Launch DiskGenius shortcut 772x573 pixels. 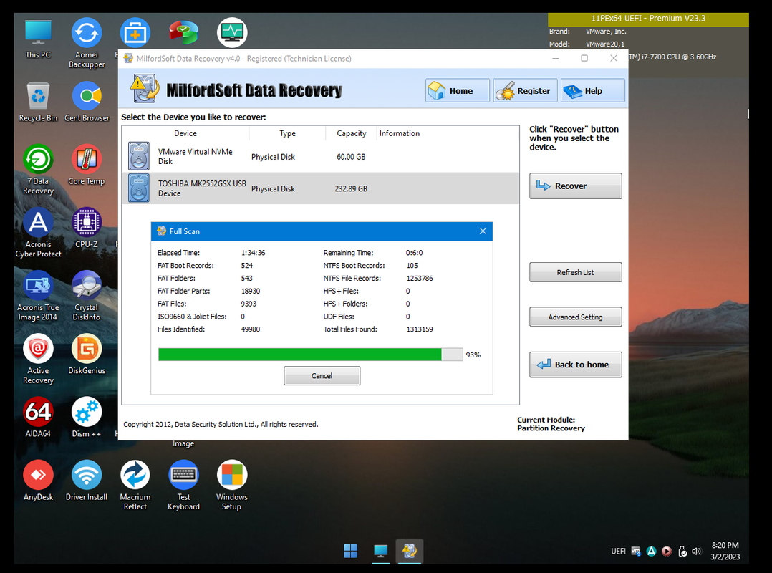point(87,355)
